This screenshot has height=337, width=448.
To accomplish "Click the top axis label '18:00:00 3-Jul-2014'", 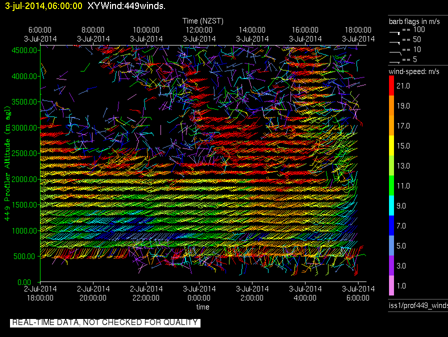I will pyautogui.click(x=358, y=34).
